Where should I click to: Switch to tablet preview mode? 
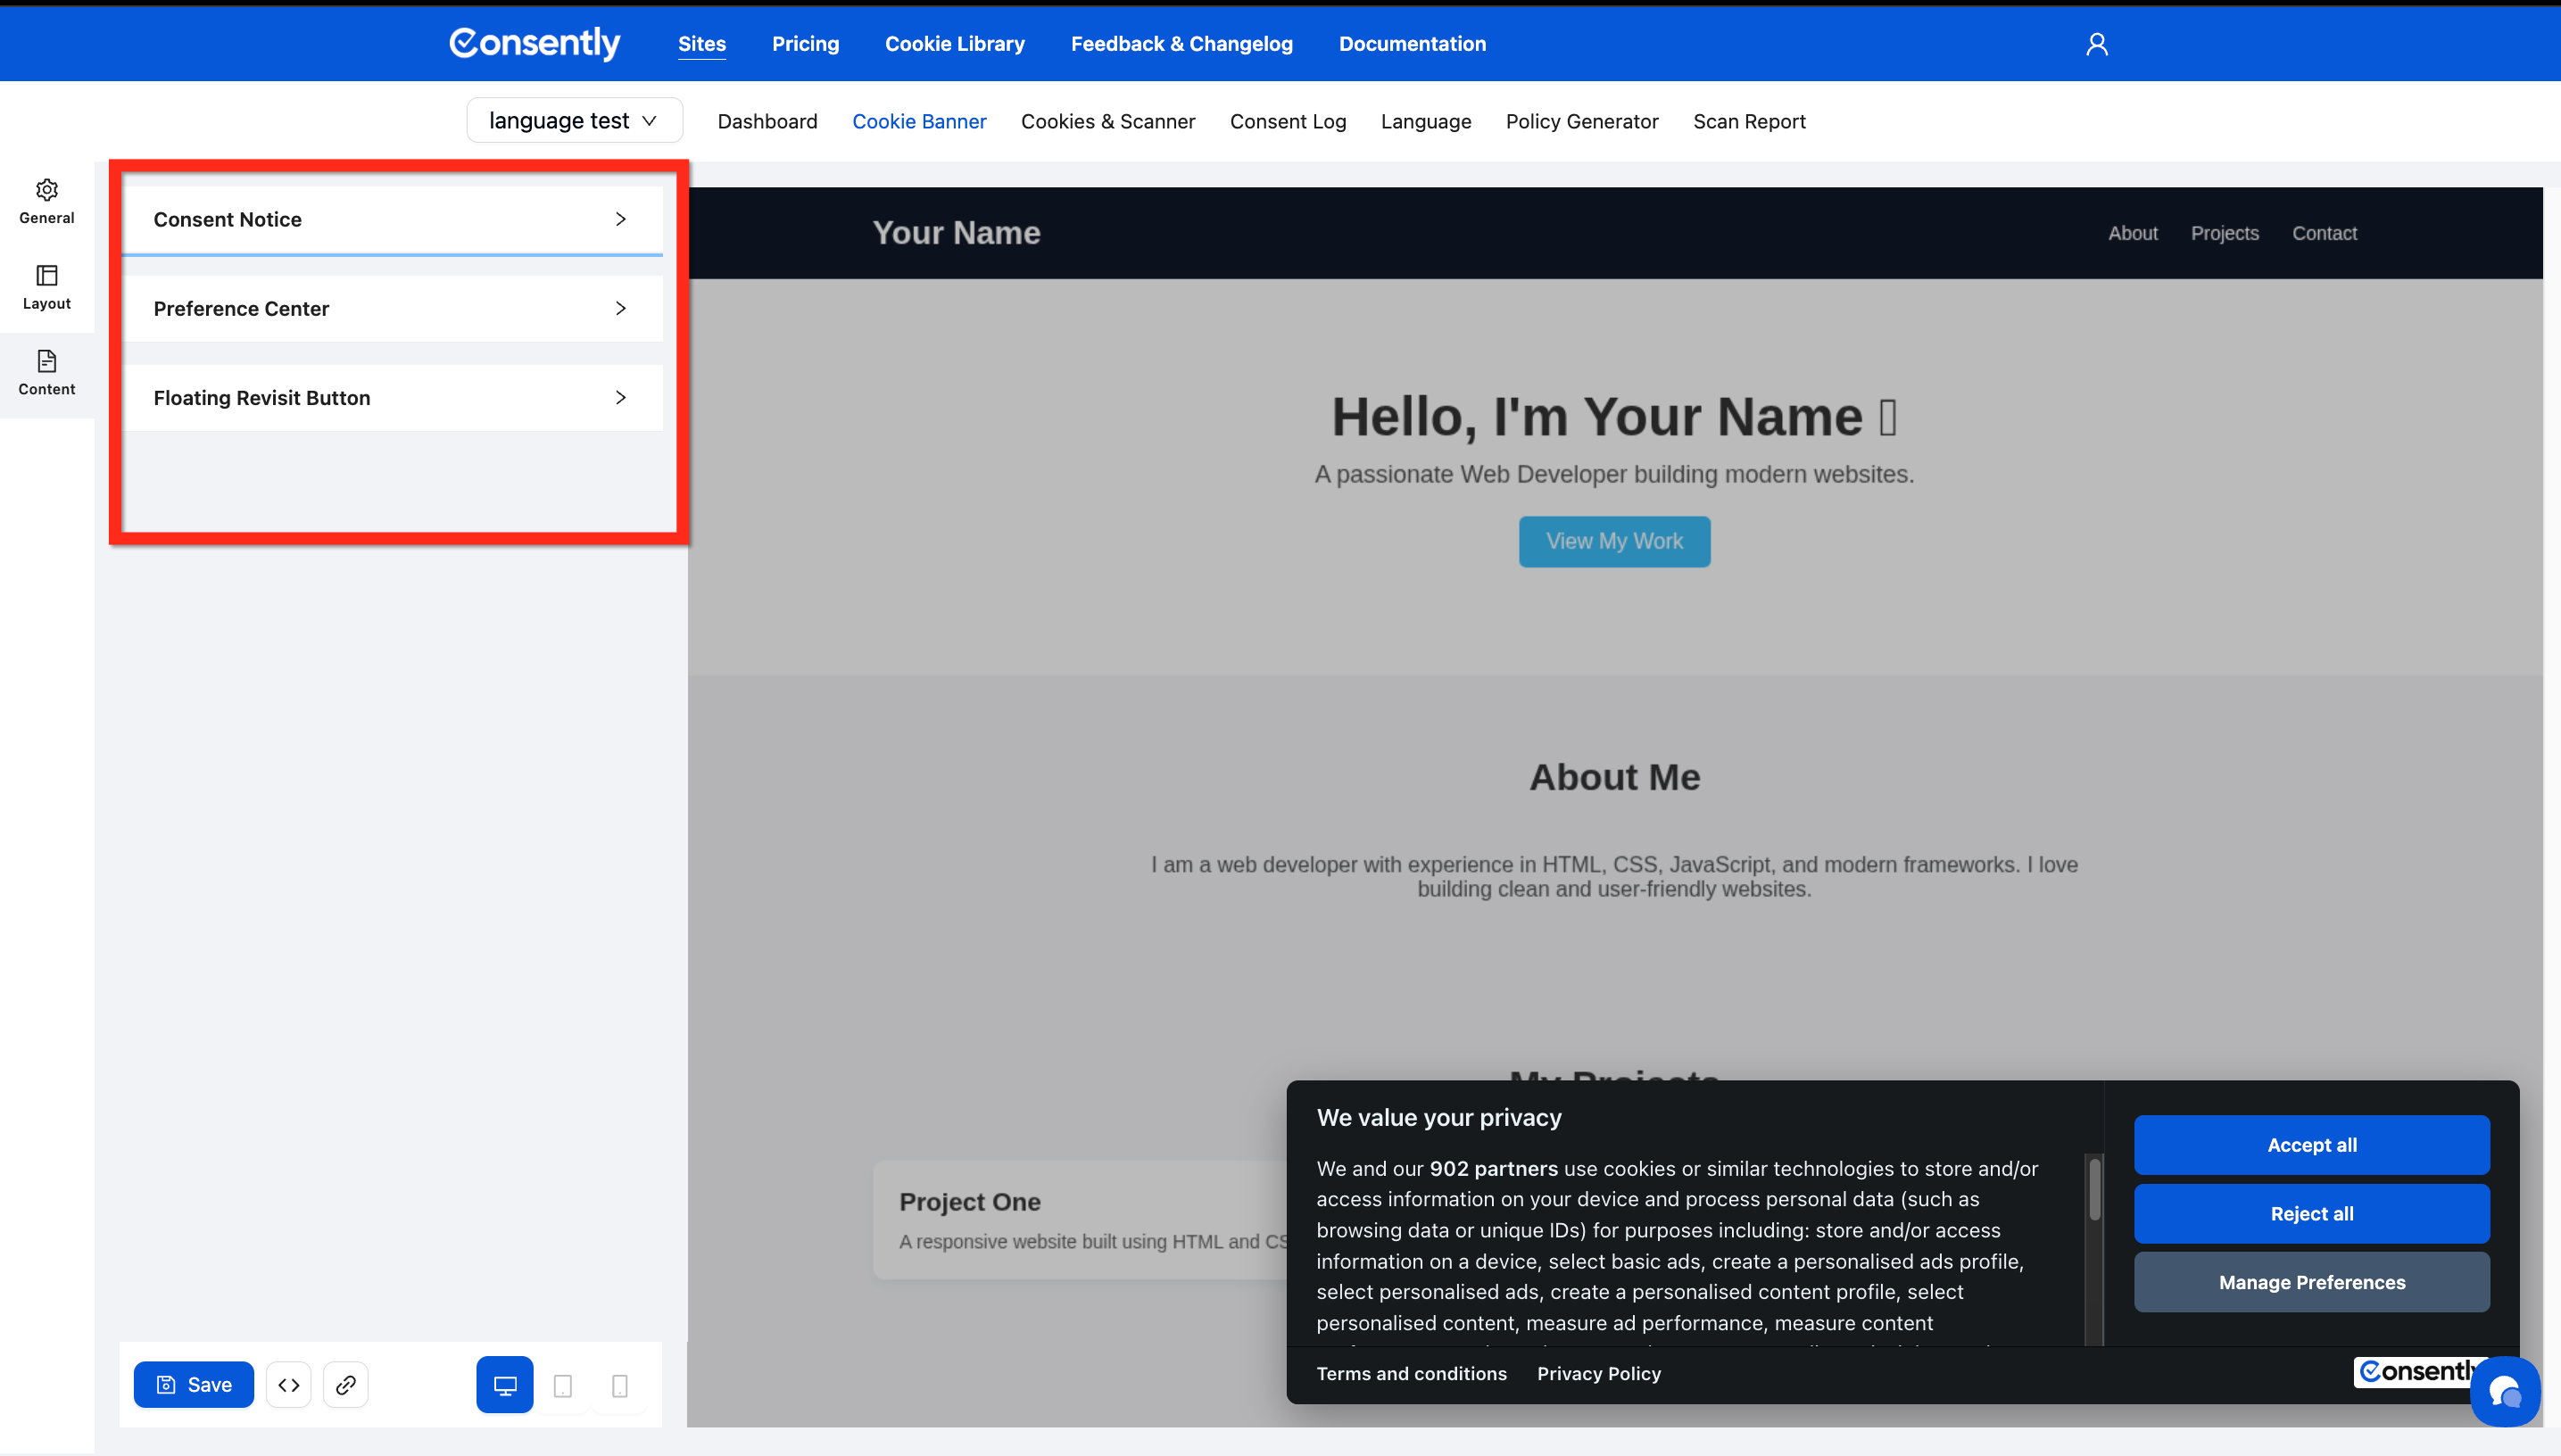pyautogui.click(x=563, y=1386)
